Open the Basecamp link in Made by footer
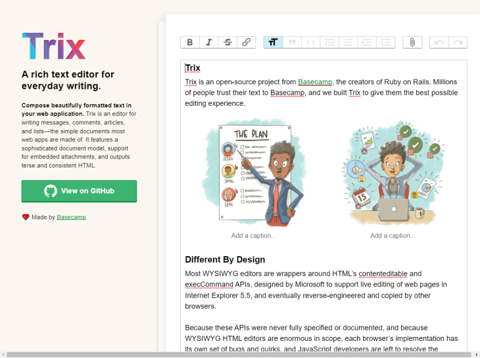 (71, 217)
